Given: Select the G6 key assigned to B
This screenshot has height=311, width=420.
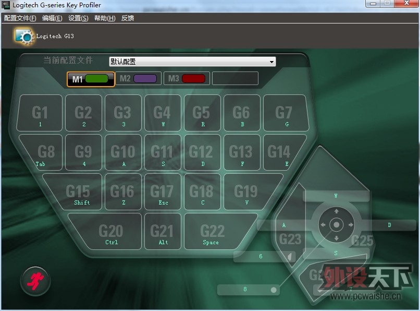Looking at the screenshot, I should tap(242, 113).
